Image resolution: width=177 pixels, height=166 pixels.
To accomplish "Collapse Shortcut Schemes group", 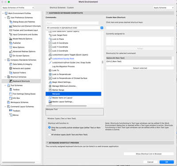I will (5, 77).
